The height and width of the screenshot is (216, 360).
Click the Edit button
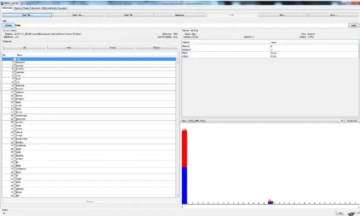click(282, 15)
